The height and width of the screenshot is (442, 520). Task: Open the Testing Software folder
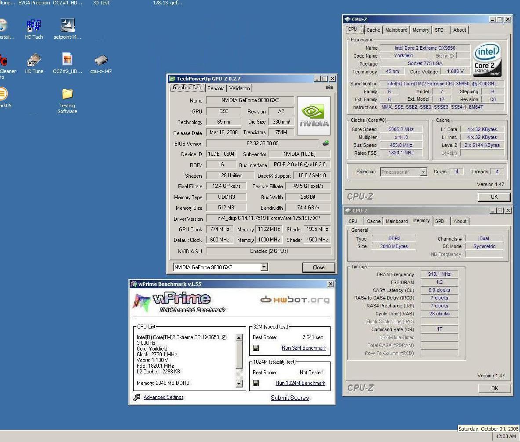67,101
